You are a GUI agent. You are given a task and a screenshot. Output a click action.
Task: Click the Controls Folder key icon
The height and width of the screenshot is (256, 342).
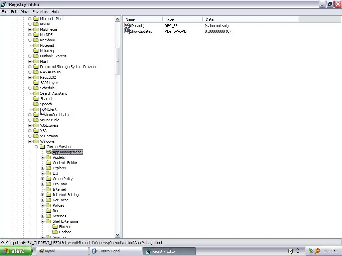[49, 163]
